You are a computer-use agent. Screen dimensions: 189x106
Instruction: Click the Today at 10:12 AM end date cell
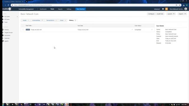[x=83, y=30]
